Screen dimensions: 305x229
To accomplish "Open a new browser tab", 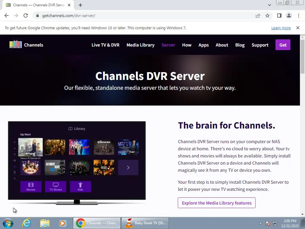I will click(80, 5).
